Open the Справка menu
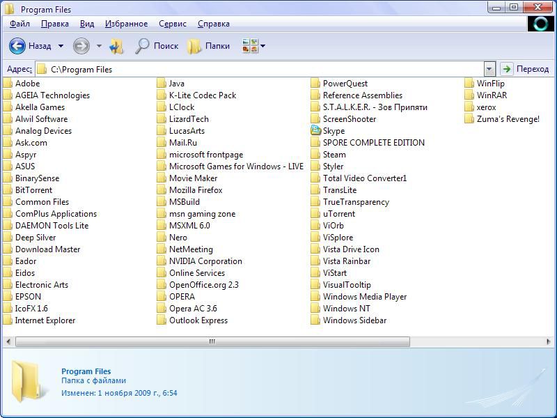Screen dimensions: 557x418 pos(213,24)
